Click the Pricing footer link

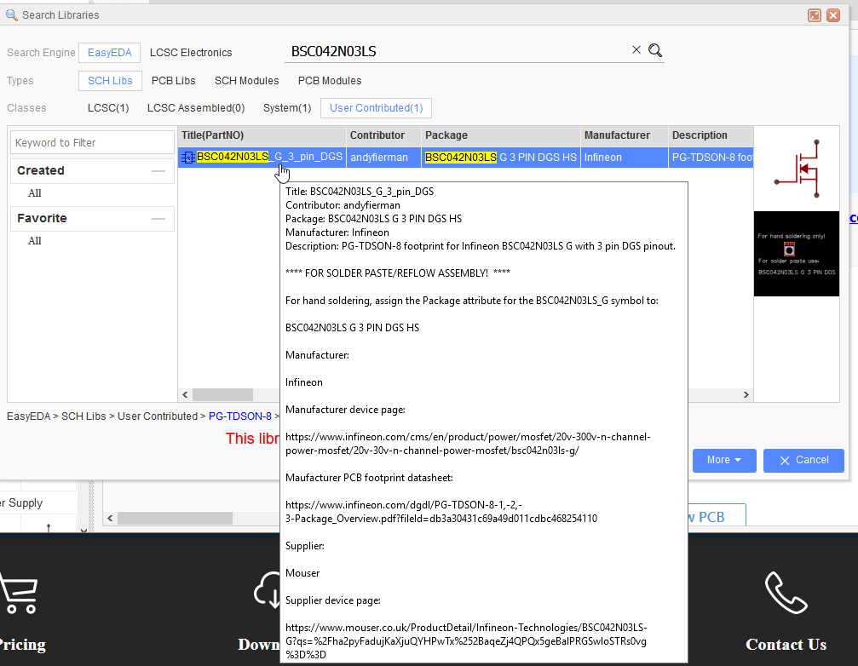click(22, 645)
